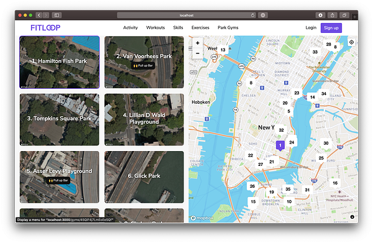Viewport: 373px width, 243px height.
Task: Zoom out on the map
Action: (198, 53)
